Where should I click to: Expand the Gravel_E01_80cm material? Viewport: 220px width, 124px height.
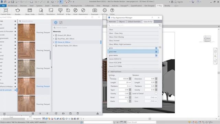pos(54,35)
